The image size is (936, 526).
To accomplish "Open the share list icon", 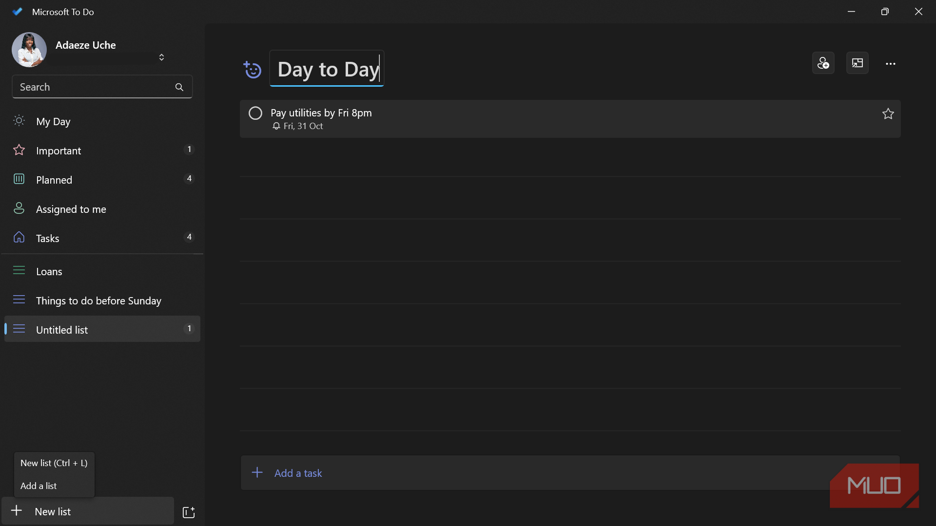I will [823, 63].
